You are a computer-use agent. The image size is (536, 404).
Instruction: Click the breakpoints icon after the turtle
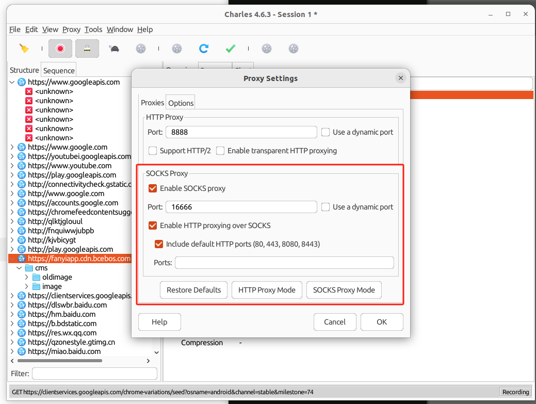(141, 49)
